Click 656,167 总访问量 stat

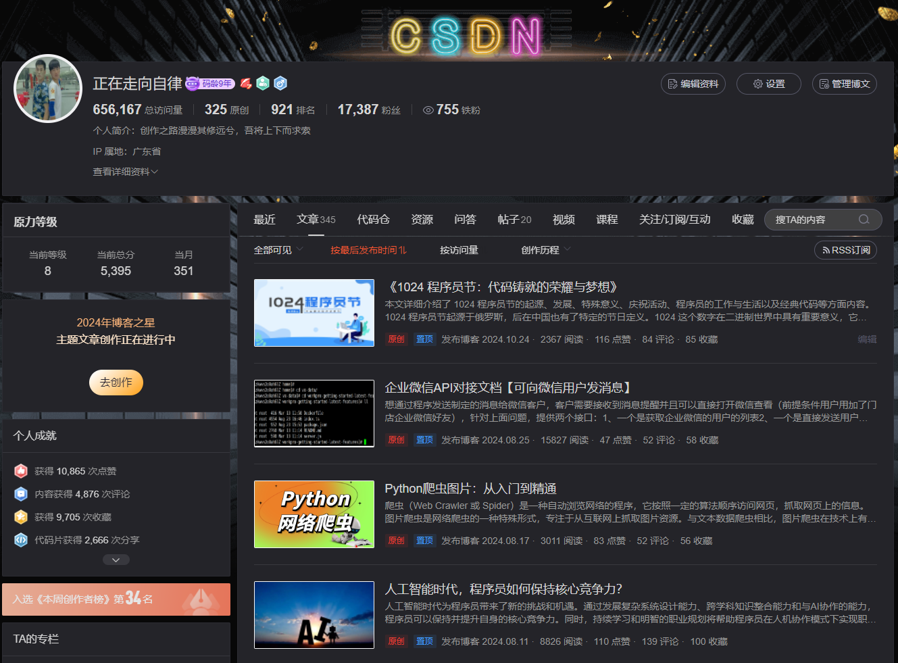(138, 109)
